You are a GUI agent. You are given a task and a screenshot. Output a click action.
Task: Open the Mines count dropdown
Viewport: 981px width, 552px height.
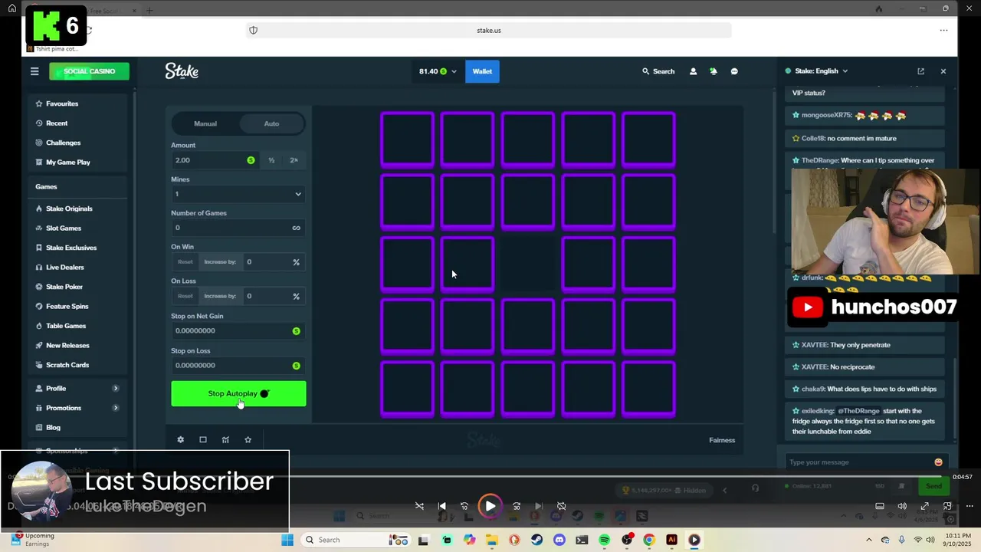[x=238, y=194]
